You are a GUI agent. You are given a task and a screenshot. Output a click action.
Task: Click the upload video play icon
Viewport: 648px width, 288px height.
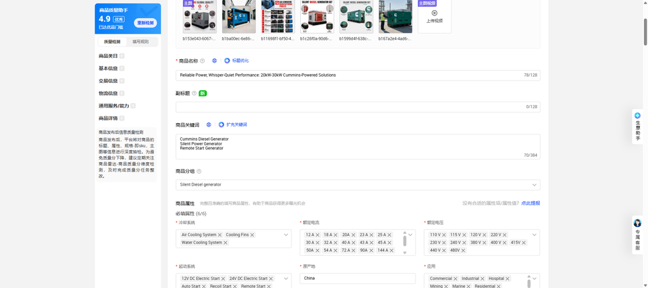pyautogui.click(x=434, y=13)
